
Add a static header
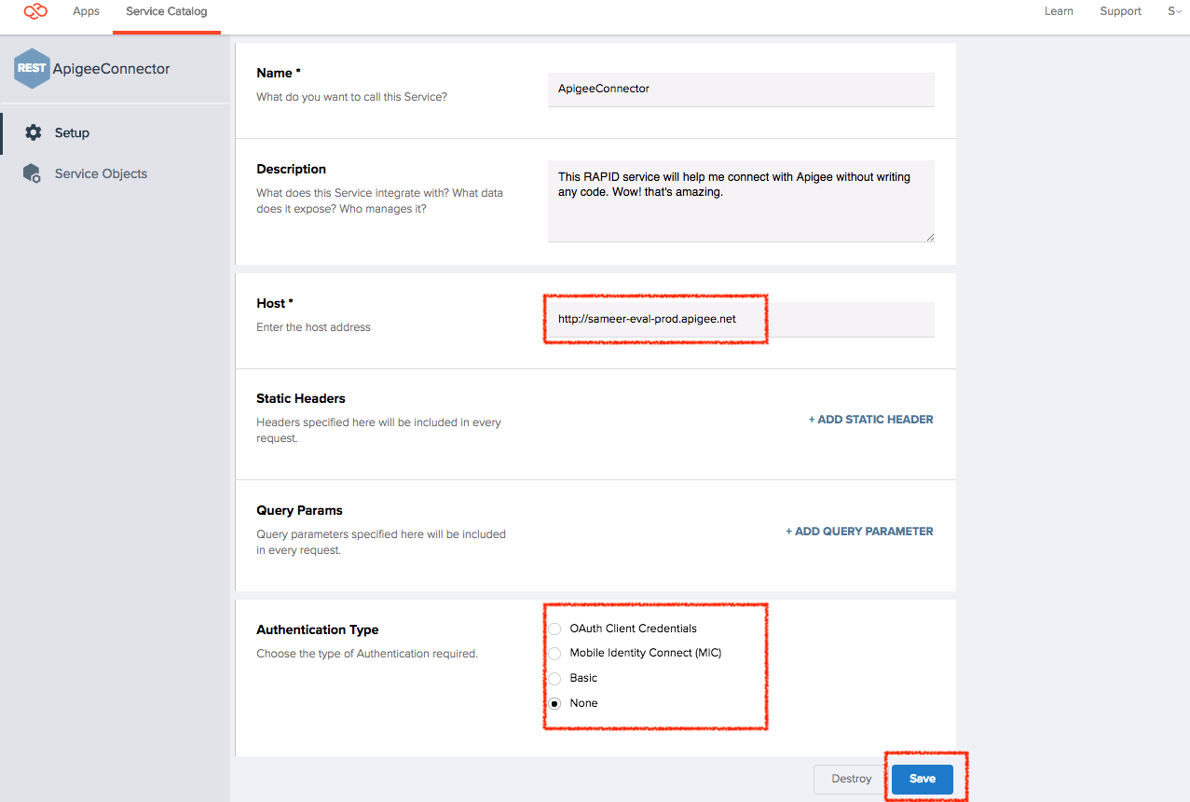click(870, 420)
